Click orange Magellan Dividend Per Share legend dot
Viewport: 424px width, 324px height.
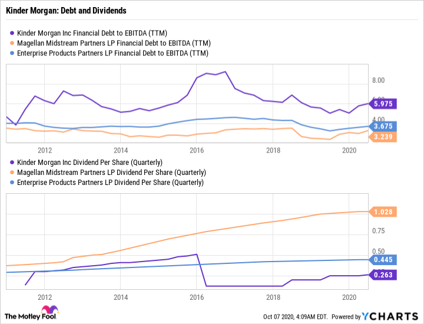tap(12, 172)
